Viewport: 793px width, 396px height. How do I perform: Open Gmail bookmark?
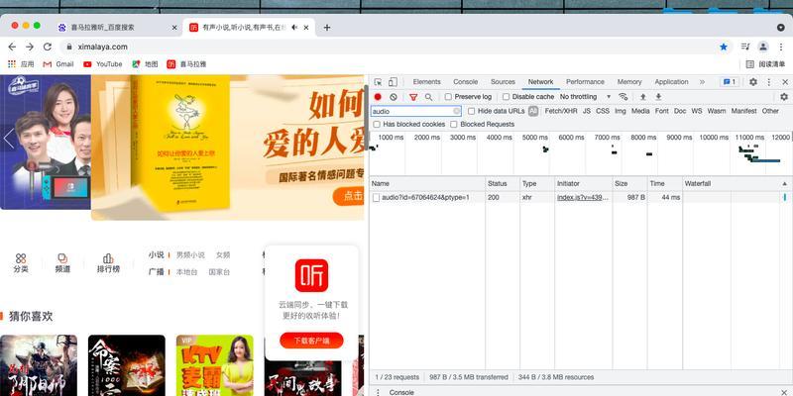pos(58,64)
